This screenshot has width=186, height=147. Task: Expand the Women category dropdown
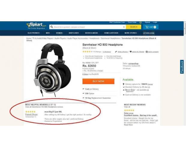point(60,33)
